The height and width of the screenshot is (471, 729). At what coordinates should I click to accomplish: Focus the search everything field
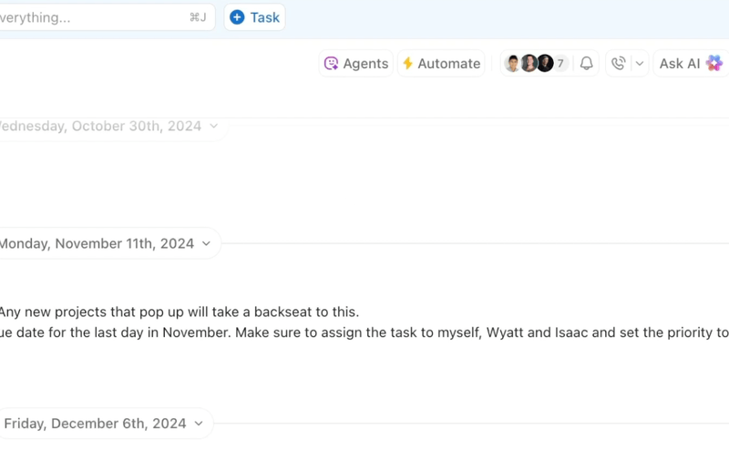[91, 17]
